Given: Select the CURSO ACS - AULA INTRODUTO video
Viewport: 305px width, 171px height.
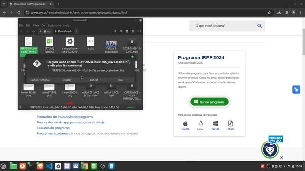Looking at the screenshot, I should tap(132, 92).
